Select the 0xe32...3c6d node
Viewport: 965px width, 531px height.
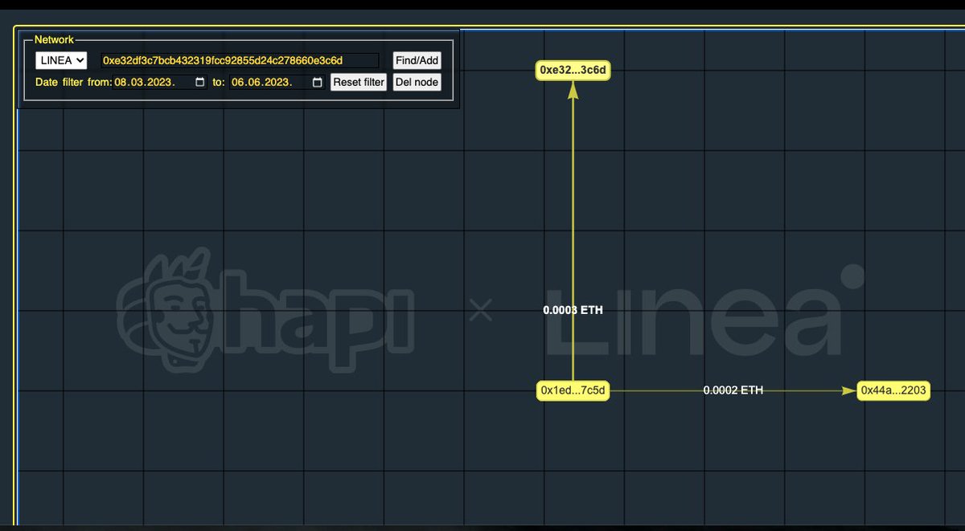pos(573,70)
